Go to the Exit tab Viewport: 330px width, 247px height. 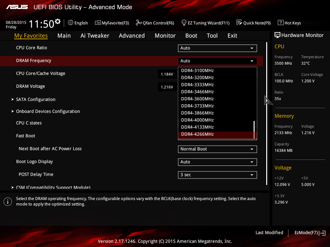[x=232, y=36]
